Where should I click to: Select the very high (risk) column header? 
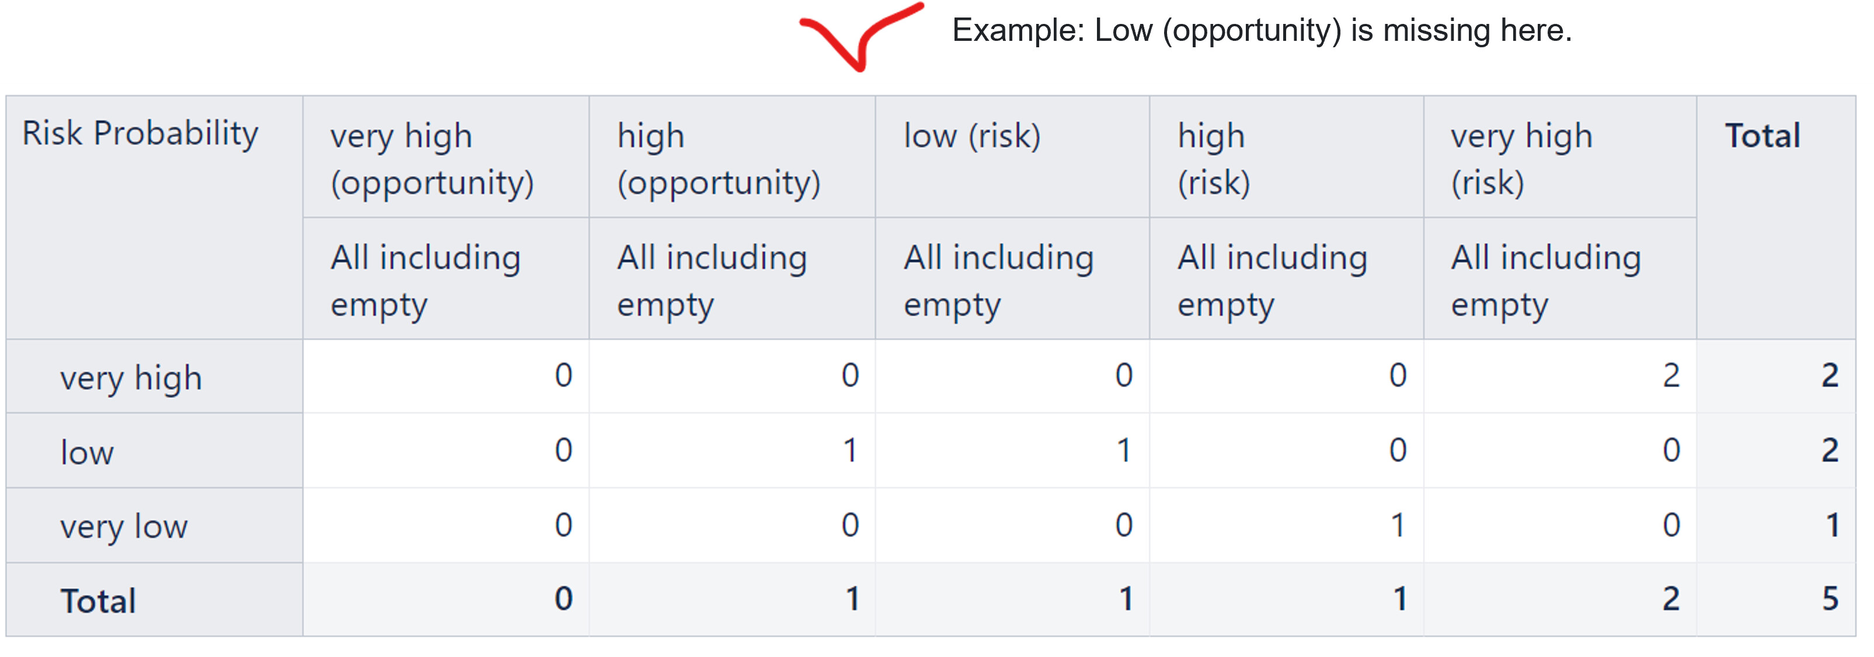1522,159
